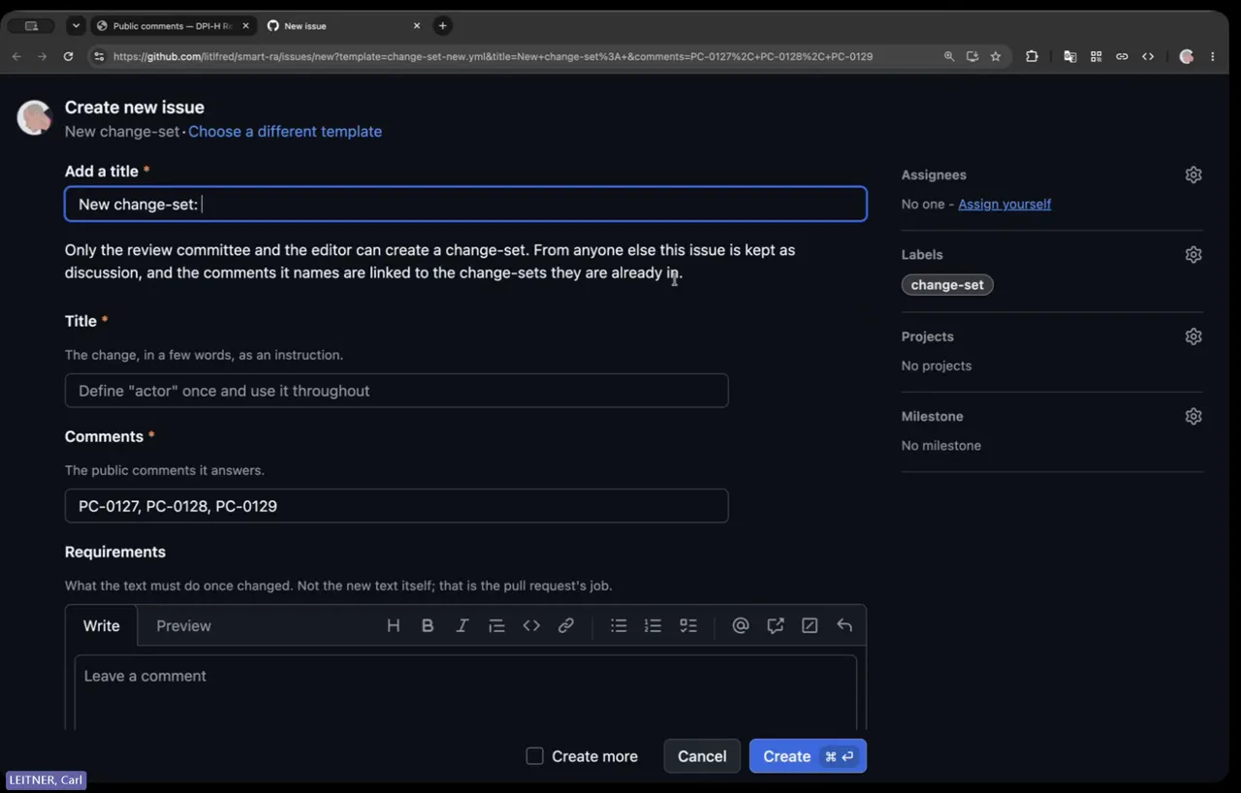Open the browser three-dot menu

[x=1213, y=56]
